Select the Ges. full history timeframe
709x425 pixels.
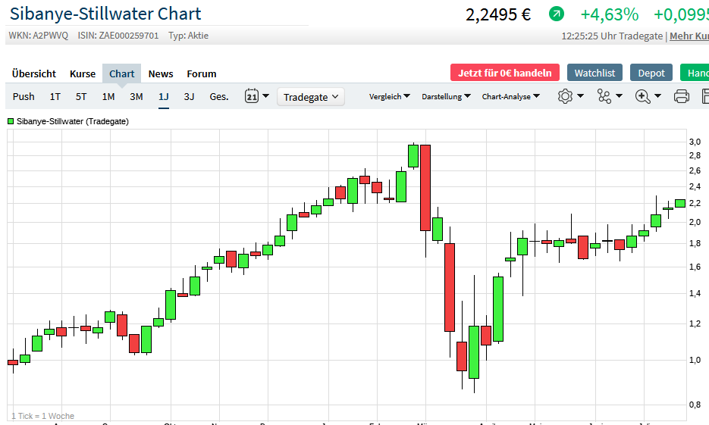pyautogui.click(x=219, y=96)
